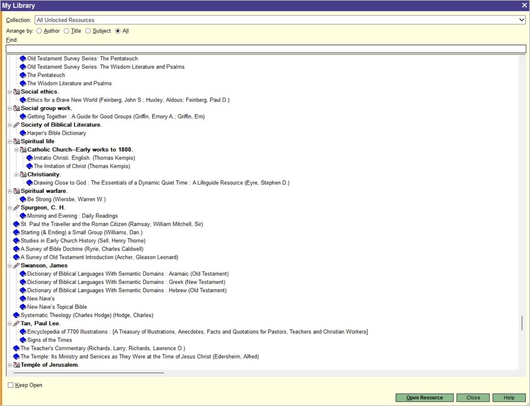
Task: Click the author pen icon beside Tan, Paul Lee
Action: coord(16,323)
